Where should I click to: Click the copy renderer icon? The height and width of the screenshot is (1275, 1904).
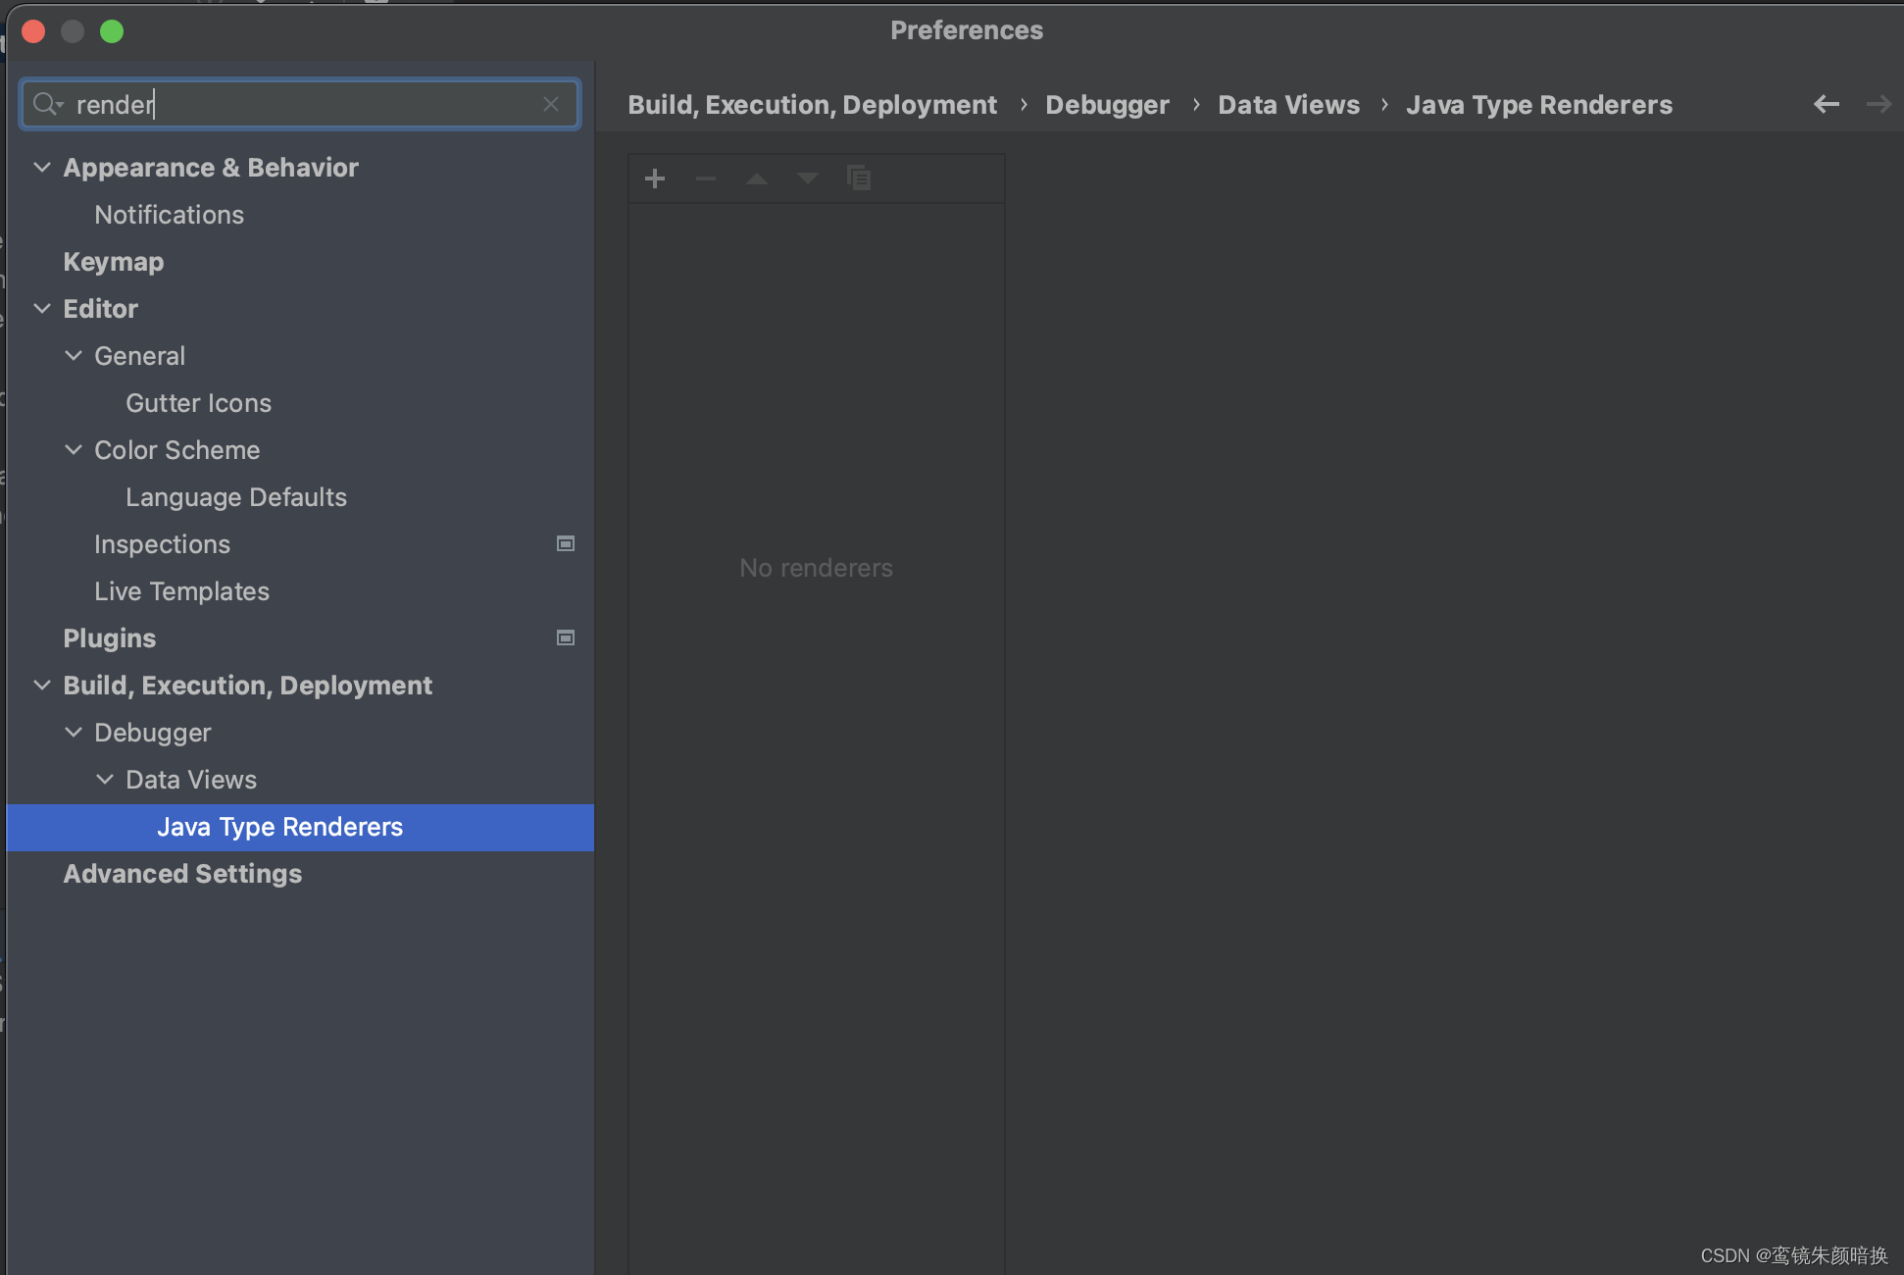click(859, 178)
